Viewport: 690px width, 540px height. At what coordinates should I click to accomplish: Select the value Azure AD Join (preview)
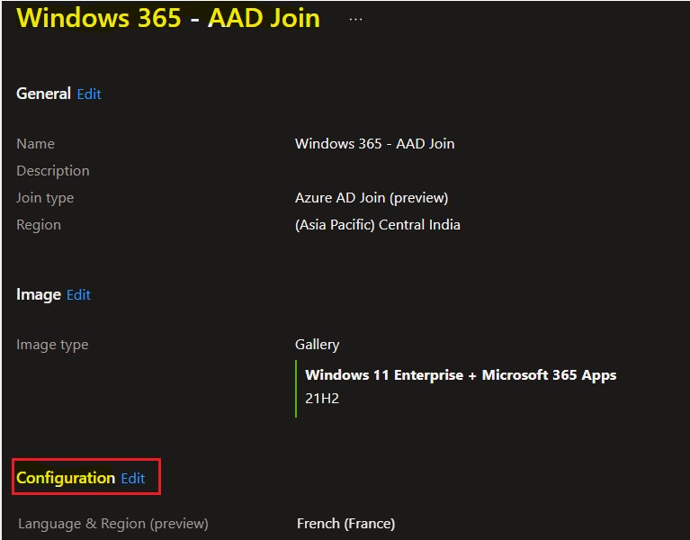[372, 198]
